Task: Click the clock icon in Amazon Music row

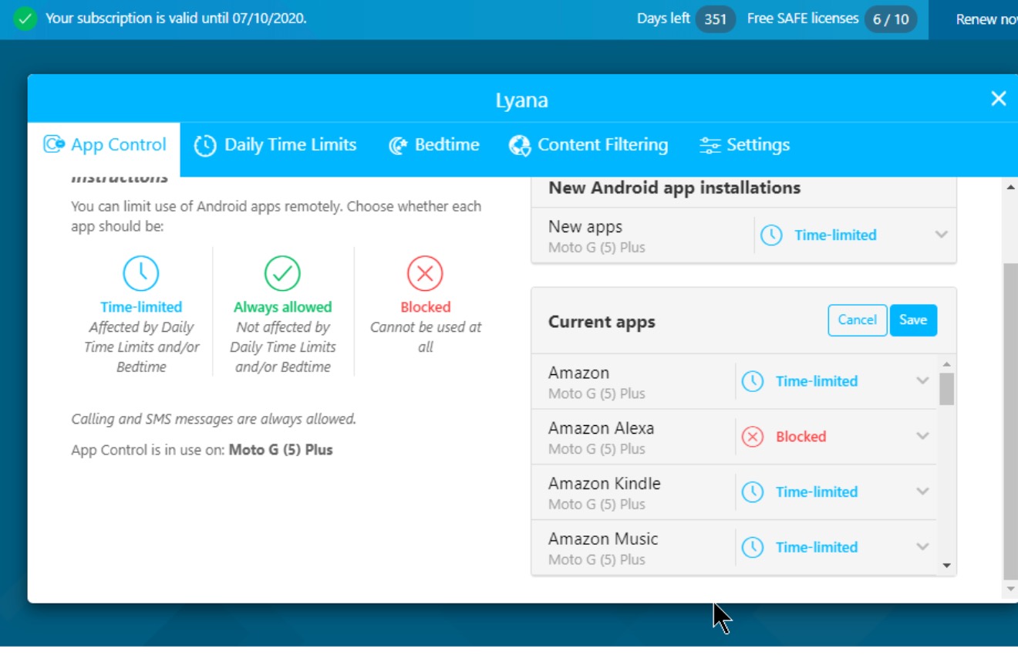Action: point(752,547)
